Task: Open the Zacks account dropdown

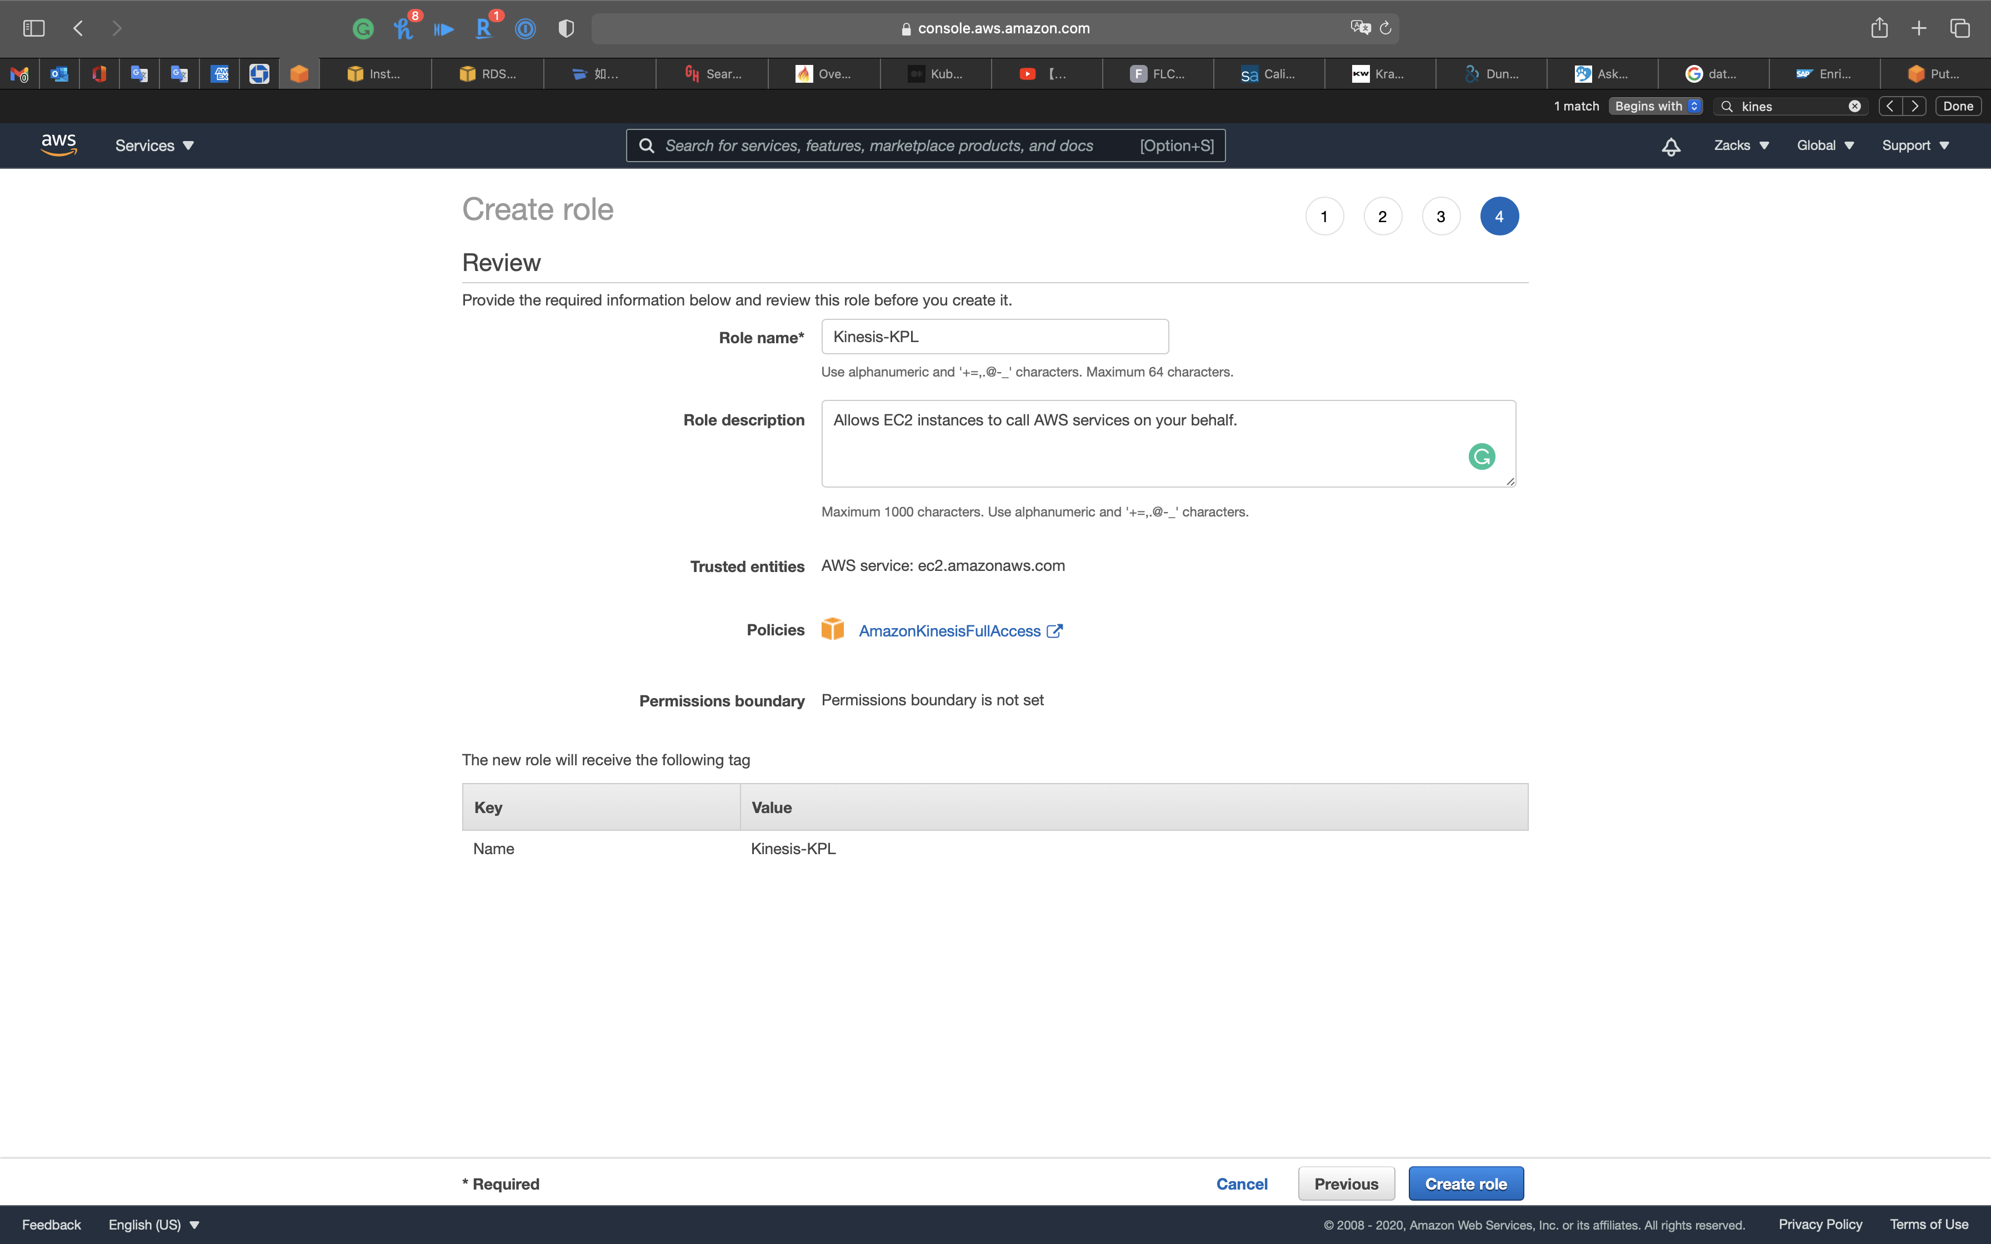Action: (x=1741, y=146)
